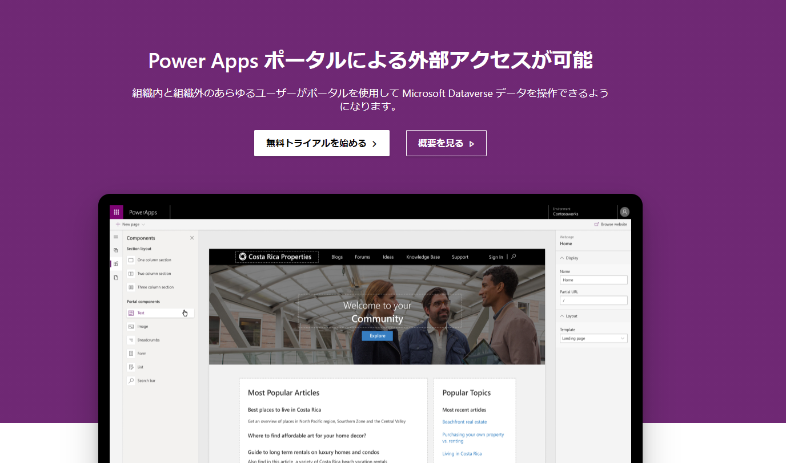Select the Image component icon
Screen dimensions: 786x463
131,327
